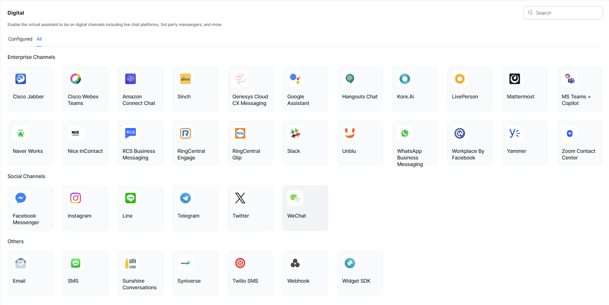Image resolution: width=609 pixels, height=305 pixels.
Task: Click the Cisco Jabber channel icon
Action: (x=21, y=79)
